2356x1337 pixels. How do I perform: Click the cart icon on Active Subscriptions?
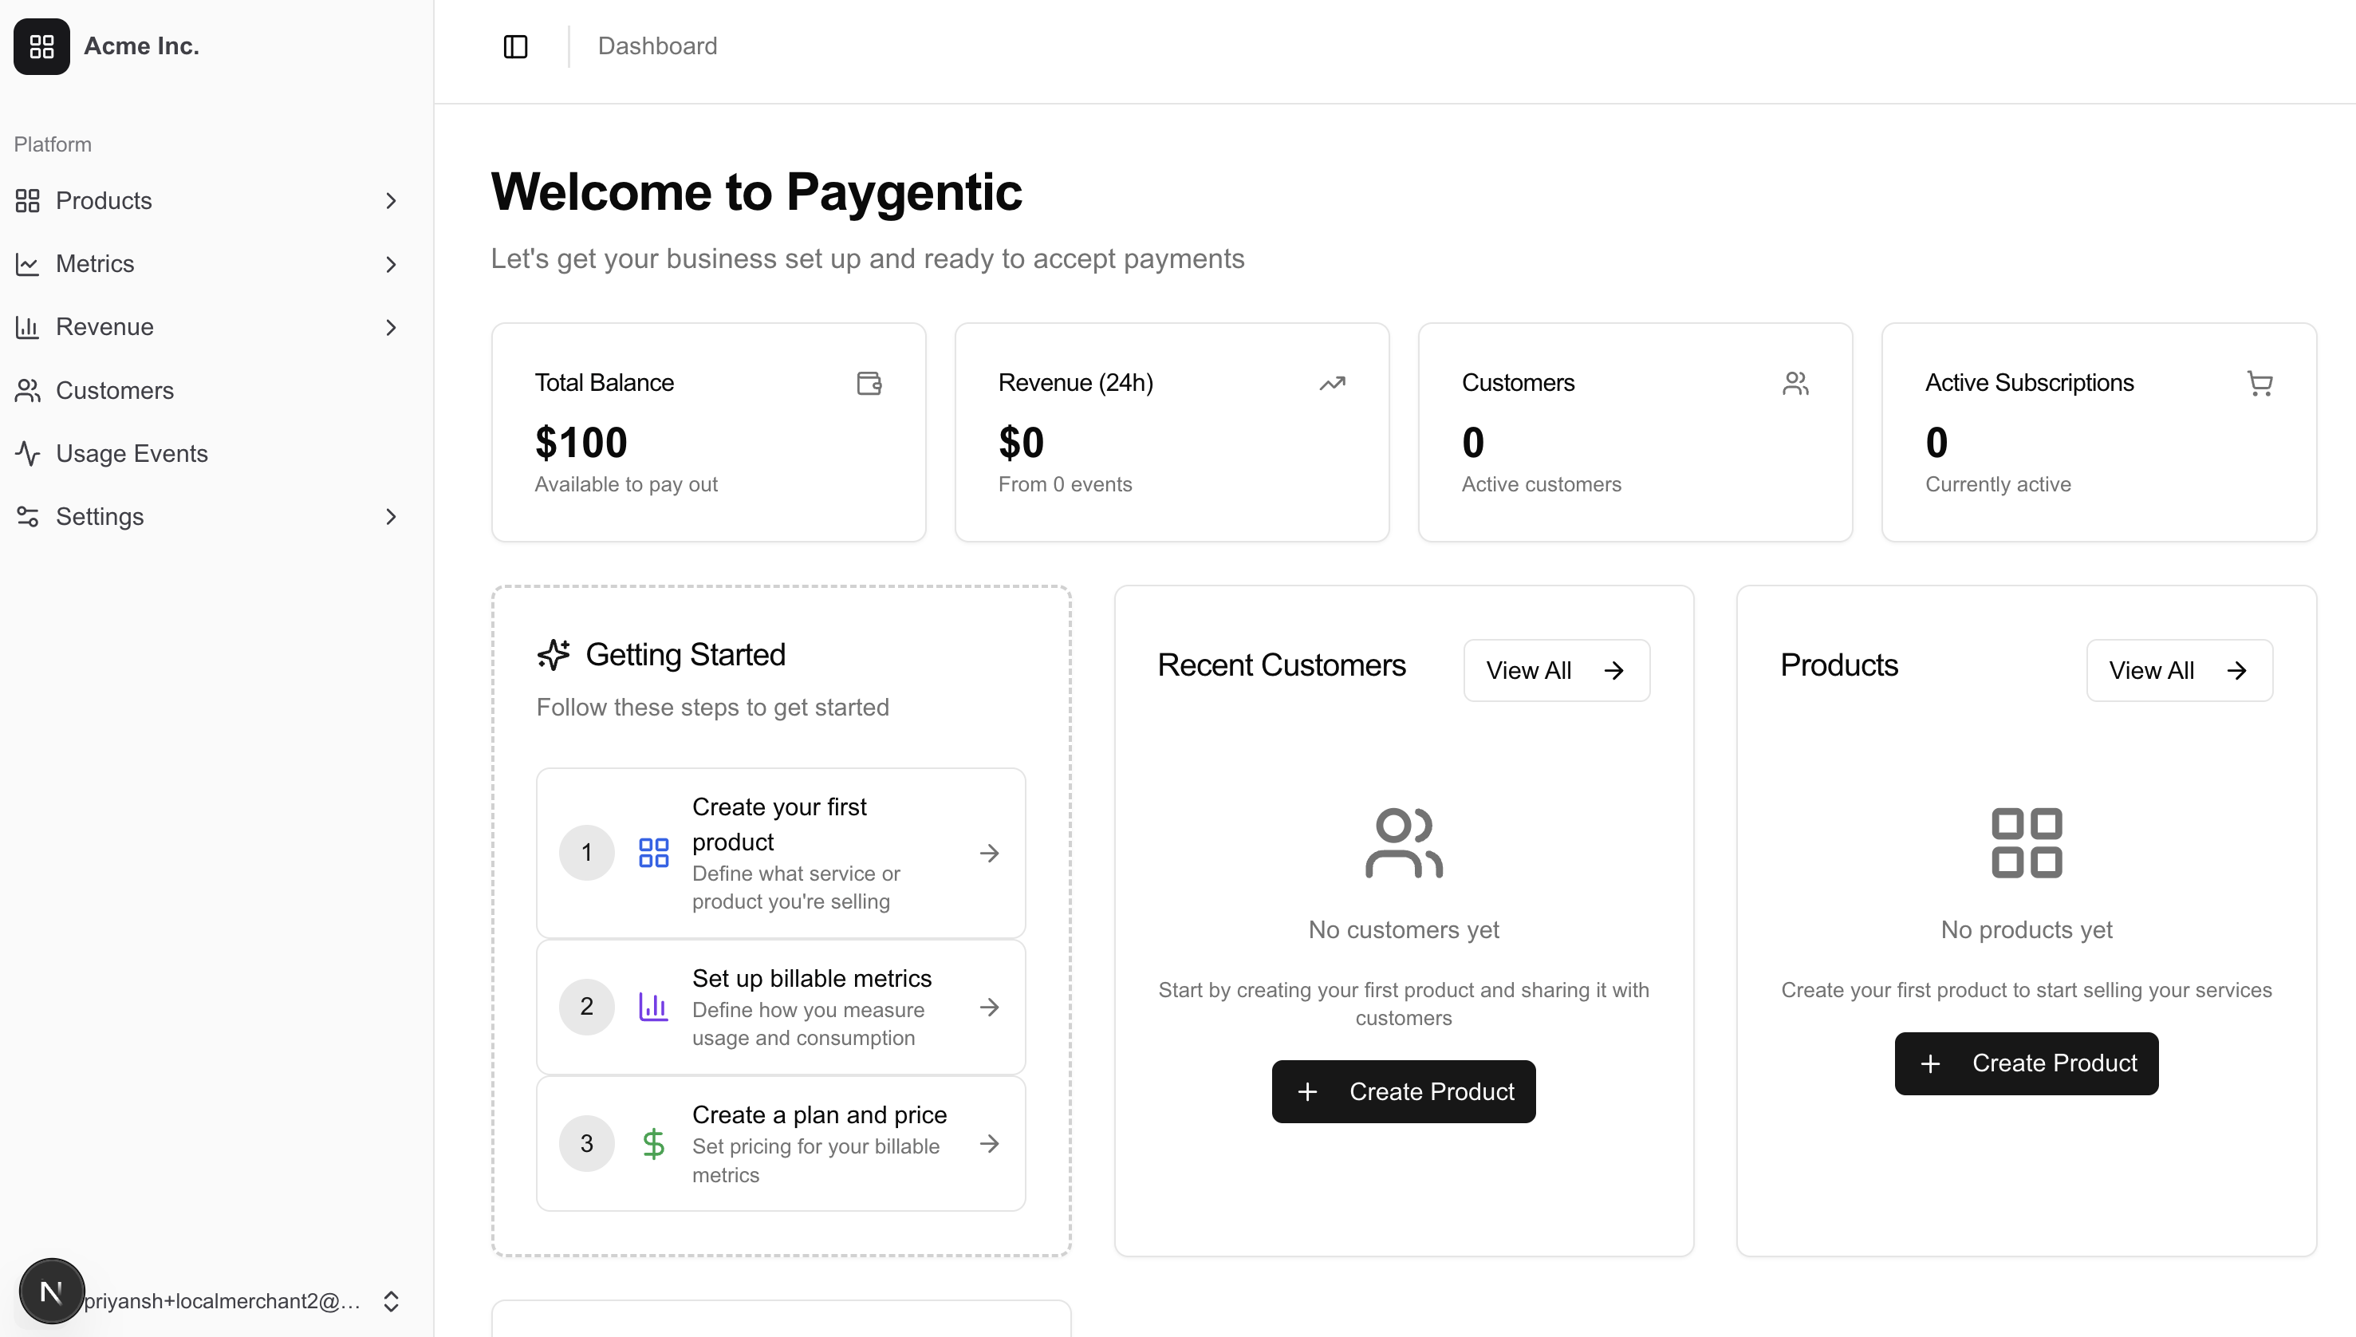(2259, 382)
